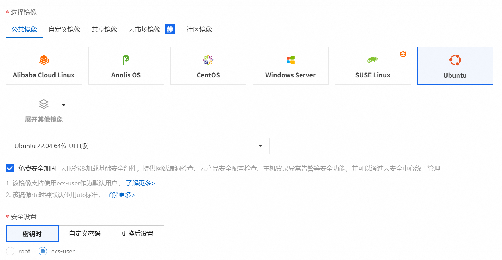Select the Windows Server logo icon
Screen dimensions: 502x260
pos(290,60)
